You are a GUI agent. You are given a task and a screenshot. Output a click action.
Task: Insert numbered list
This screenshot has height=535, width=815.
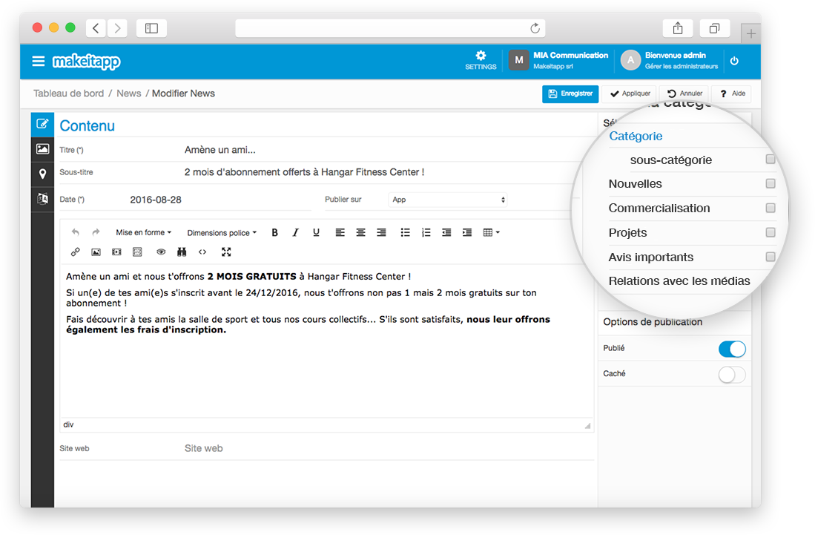click(x=426, y=232)
